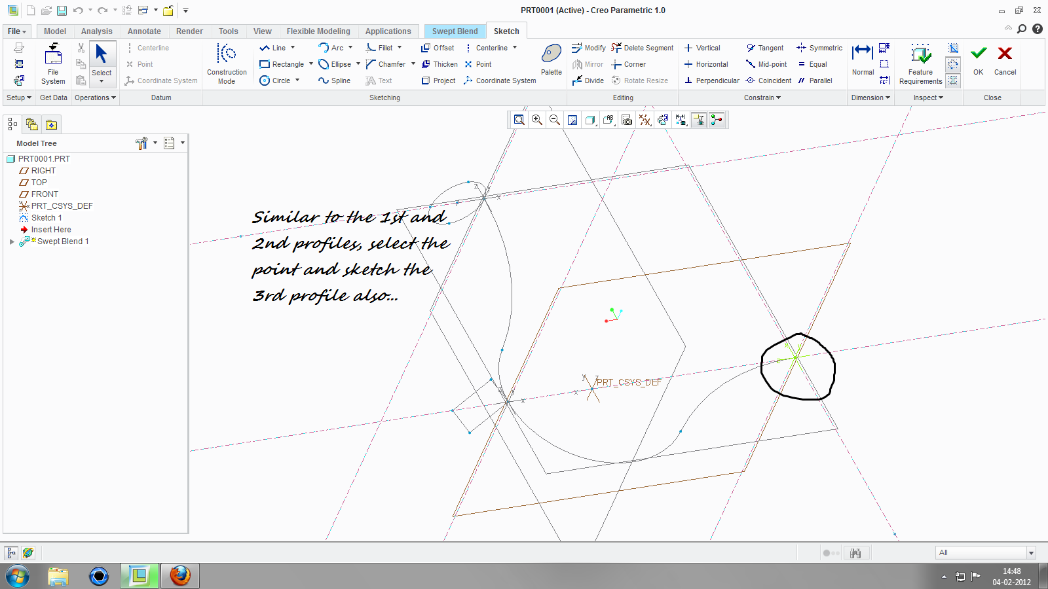
Task: Click the Project tool
Action: click(x=438, y=80)
